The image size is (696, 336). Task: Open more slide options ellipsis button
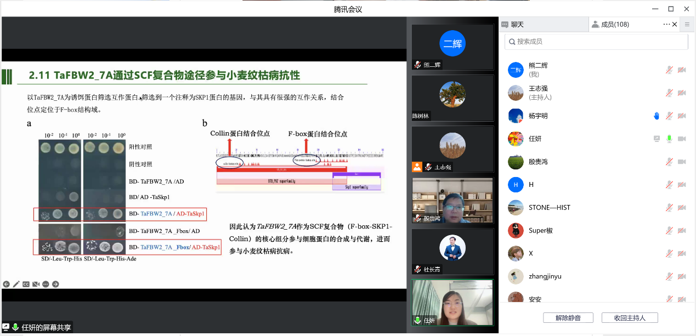[x=46, y=284]
